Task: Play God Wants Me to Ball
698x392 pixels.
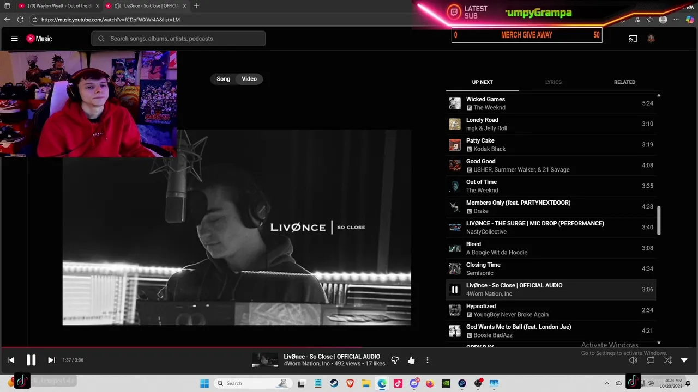Action: (551, 330)
